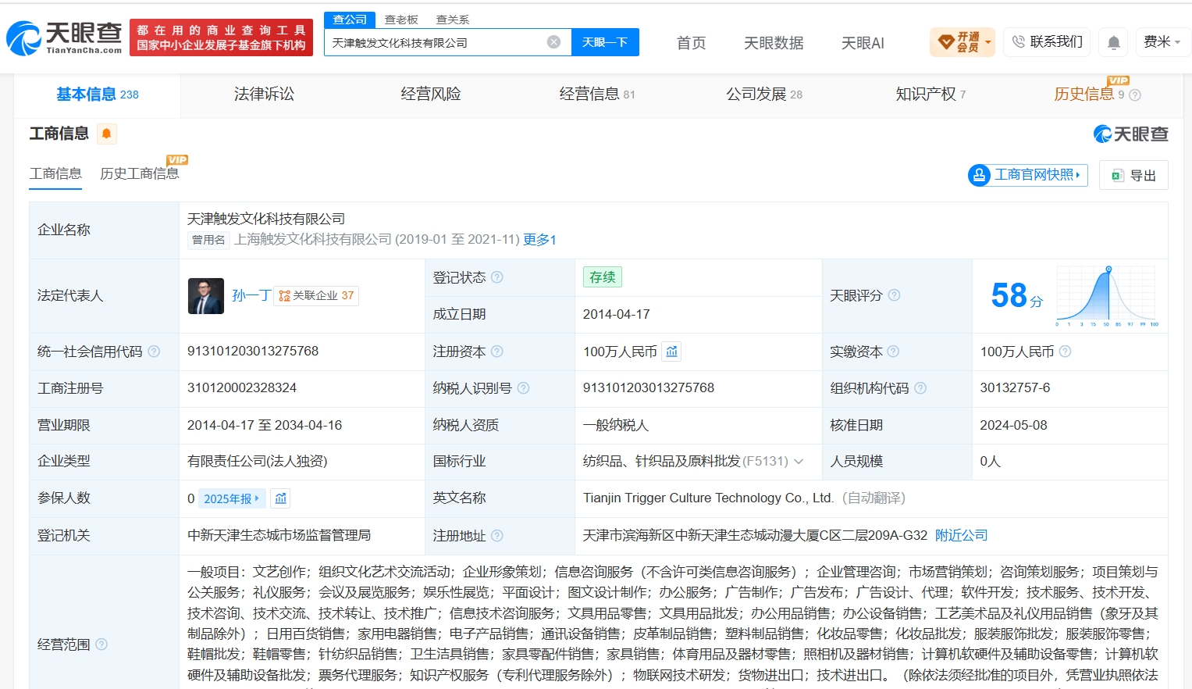This screenshot has height=689, width=1192.
Task: Click the 关联企业 37 badge
Action: pyautogui.click(x=316, y=295)
